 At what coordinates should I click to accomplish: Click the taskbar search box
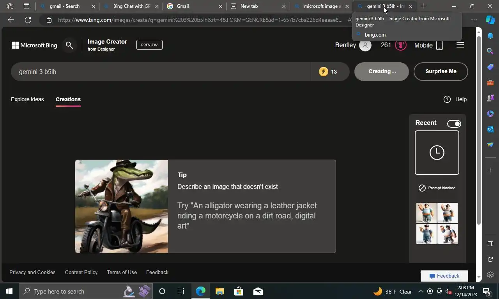point(86,291)
